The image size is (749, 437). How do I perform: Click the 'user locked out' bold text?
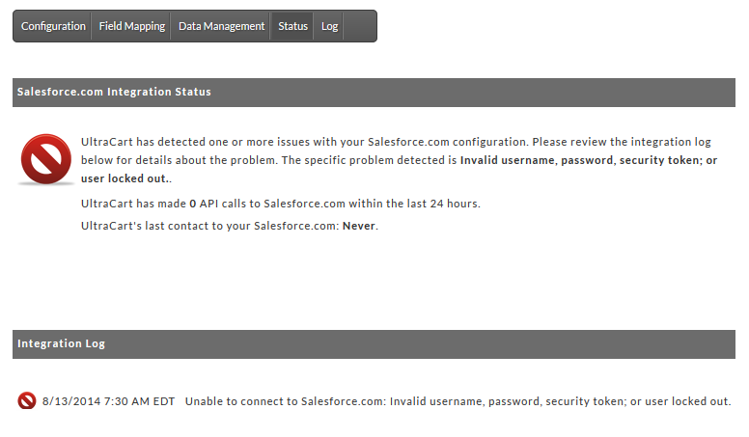click(124, 178)
